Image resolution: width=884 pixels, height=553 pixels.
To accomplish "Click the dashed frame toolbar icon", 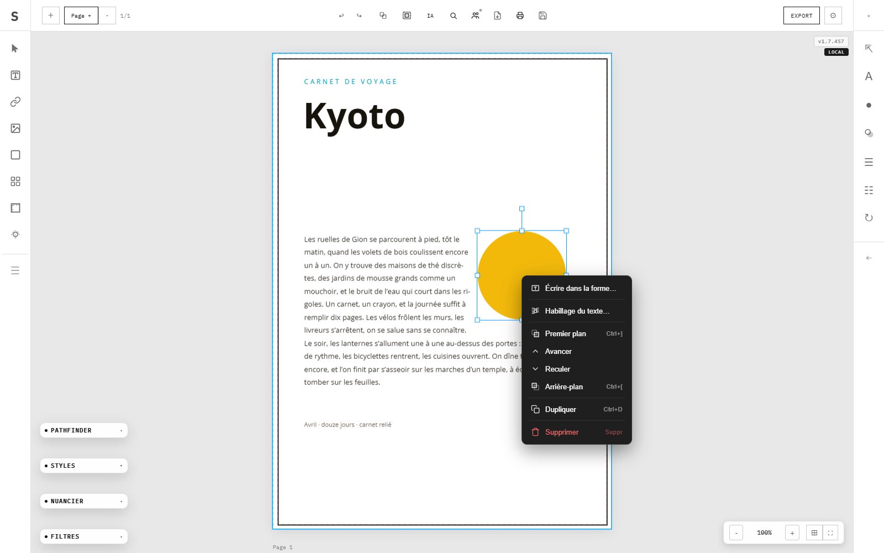I will coord(407,15).
